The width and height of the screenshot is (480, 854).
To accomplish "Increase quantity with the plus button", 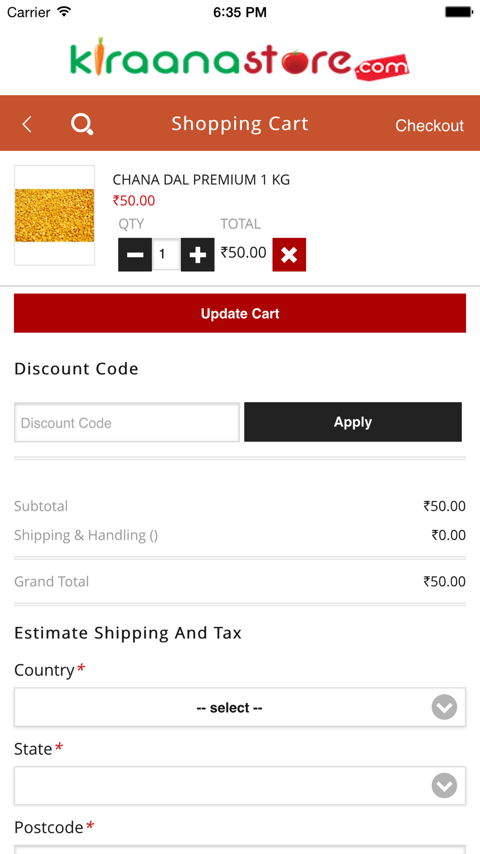I will tap(197, 255).
